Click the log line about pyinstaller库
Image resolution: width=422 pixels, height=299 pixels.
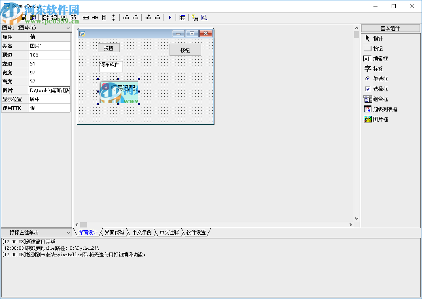(x=74, y=255)
